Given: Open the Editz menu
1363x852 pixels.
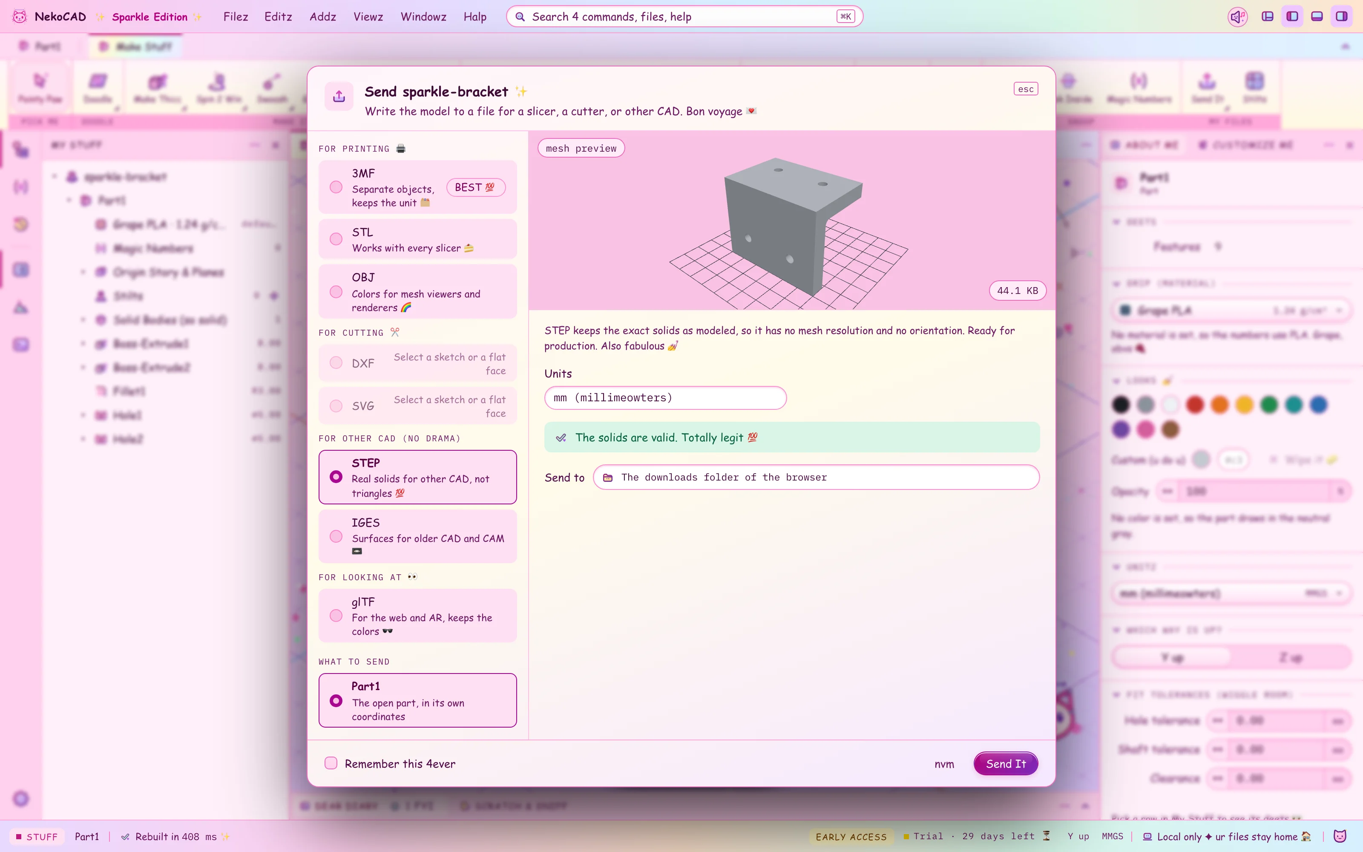Looking at the screenshot, I should point(278,17).
